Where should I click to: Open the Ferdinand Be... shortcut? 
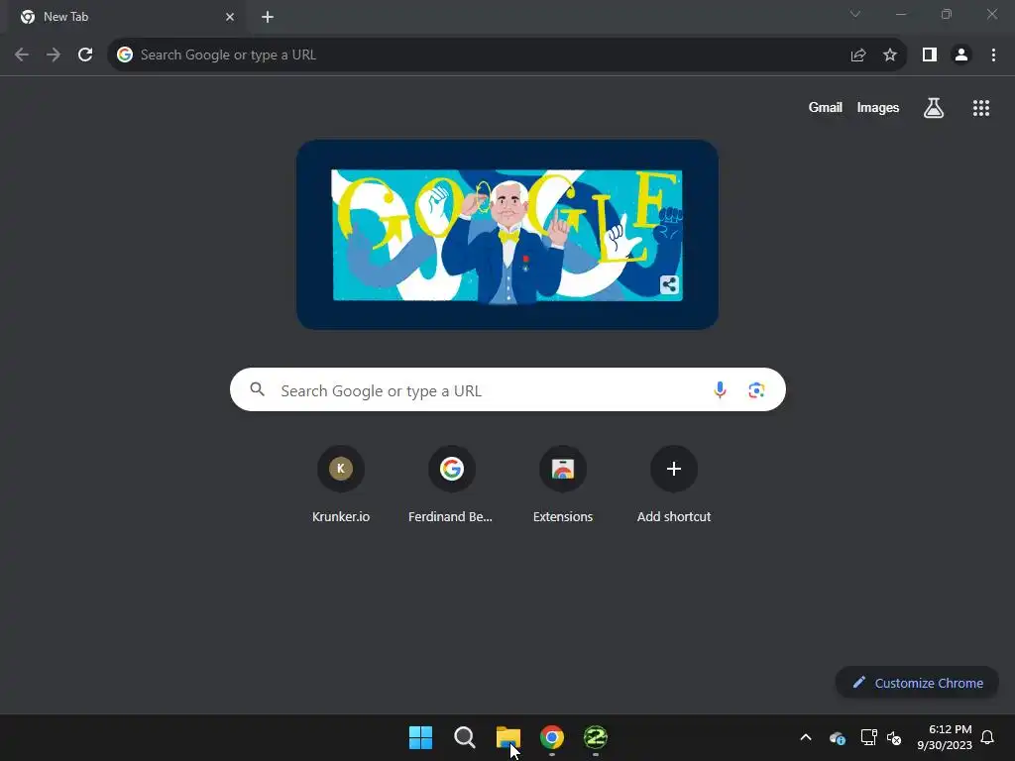pyautogui.click(x=451, y=484)
